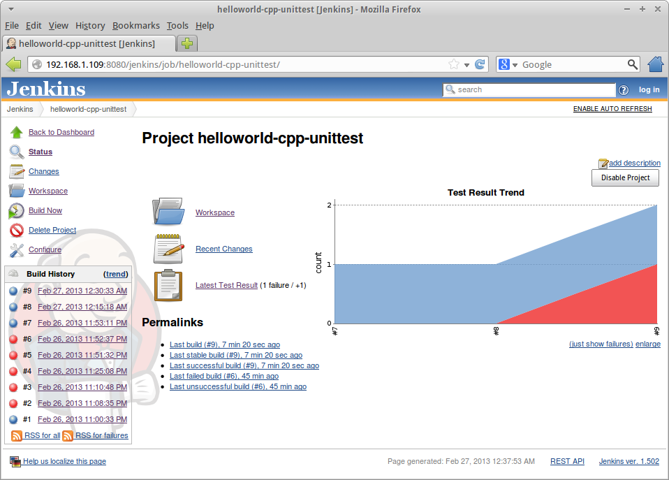Click the RSS for failures feed icon

point(68,435)
